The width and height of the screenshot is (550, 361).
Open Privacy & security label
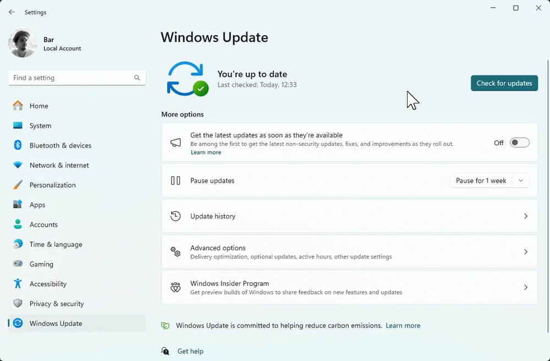click(57, 303)
